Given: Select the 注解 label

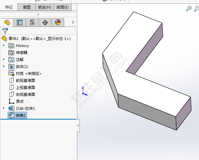Looking at the screenshot, I should click(x=20, y=60).
